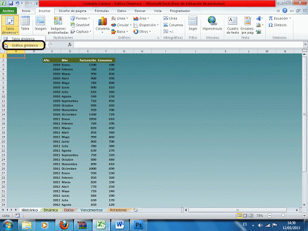Insert an Imagen from file
The width and height of the screenshot is (308, 231).
(40, 24)
